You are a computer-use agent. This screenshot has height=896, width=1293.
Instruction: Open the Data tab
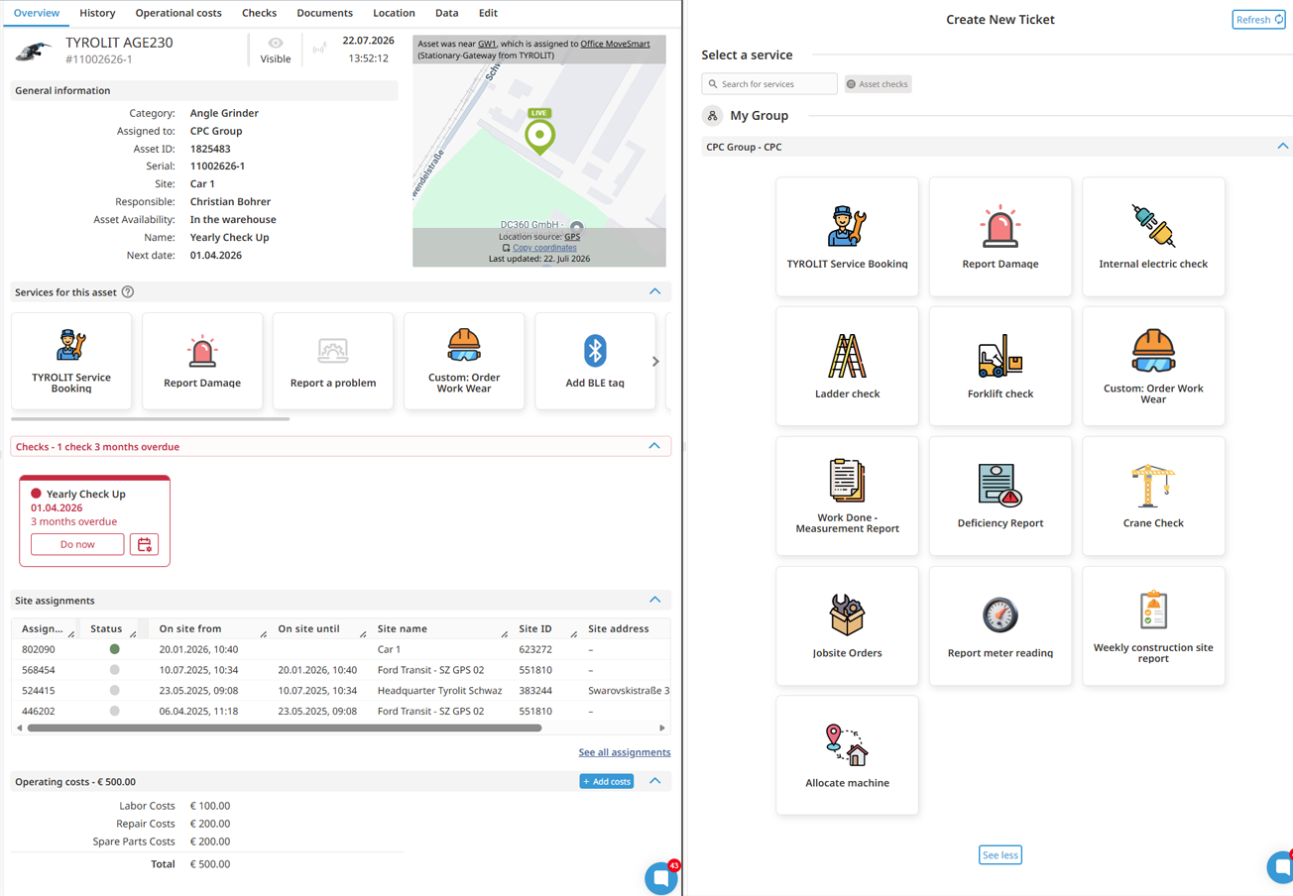click(x=446, y=13)
